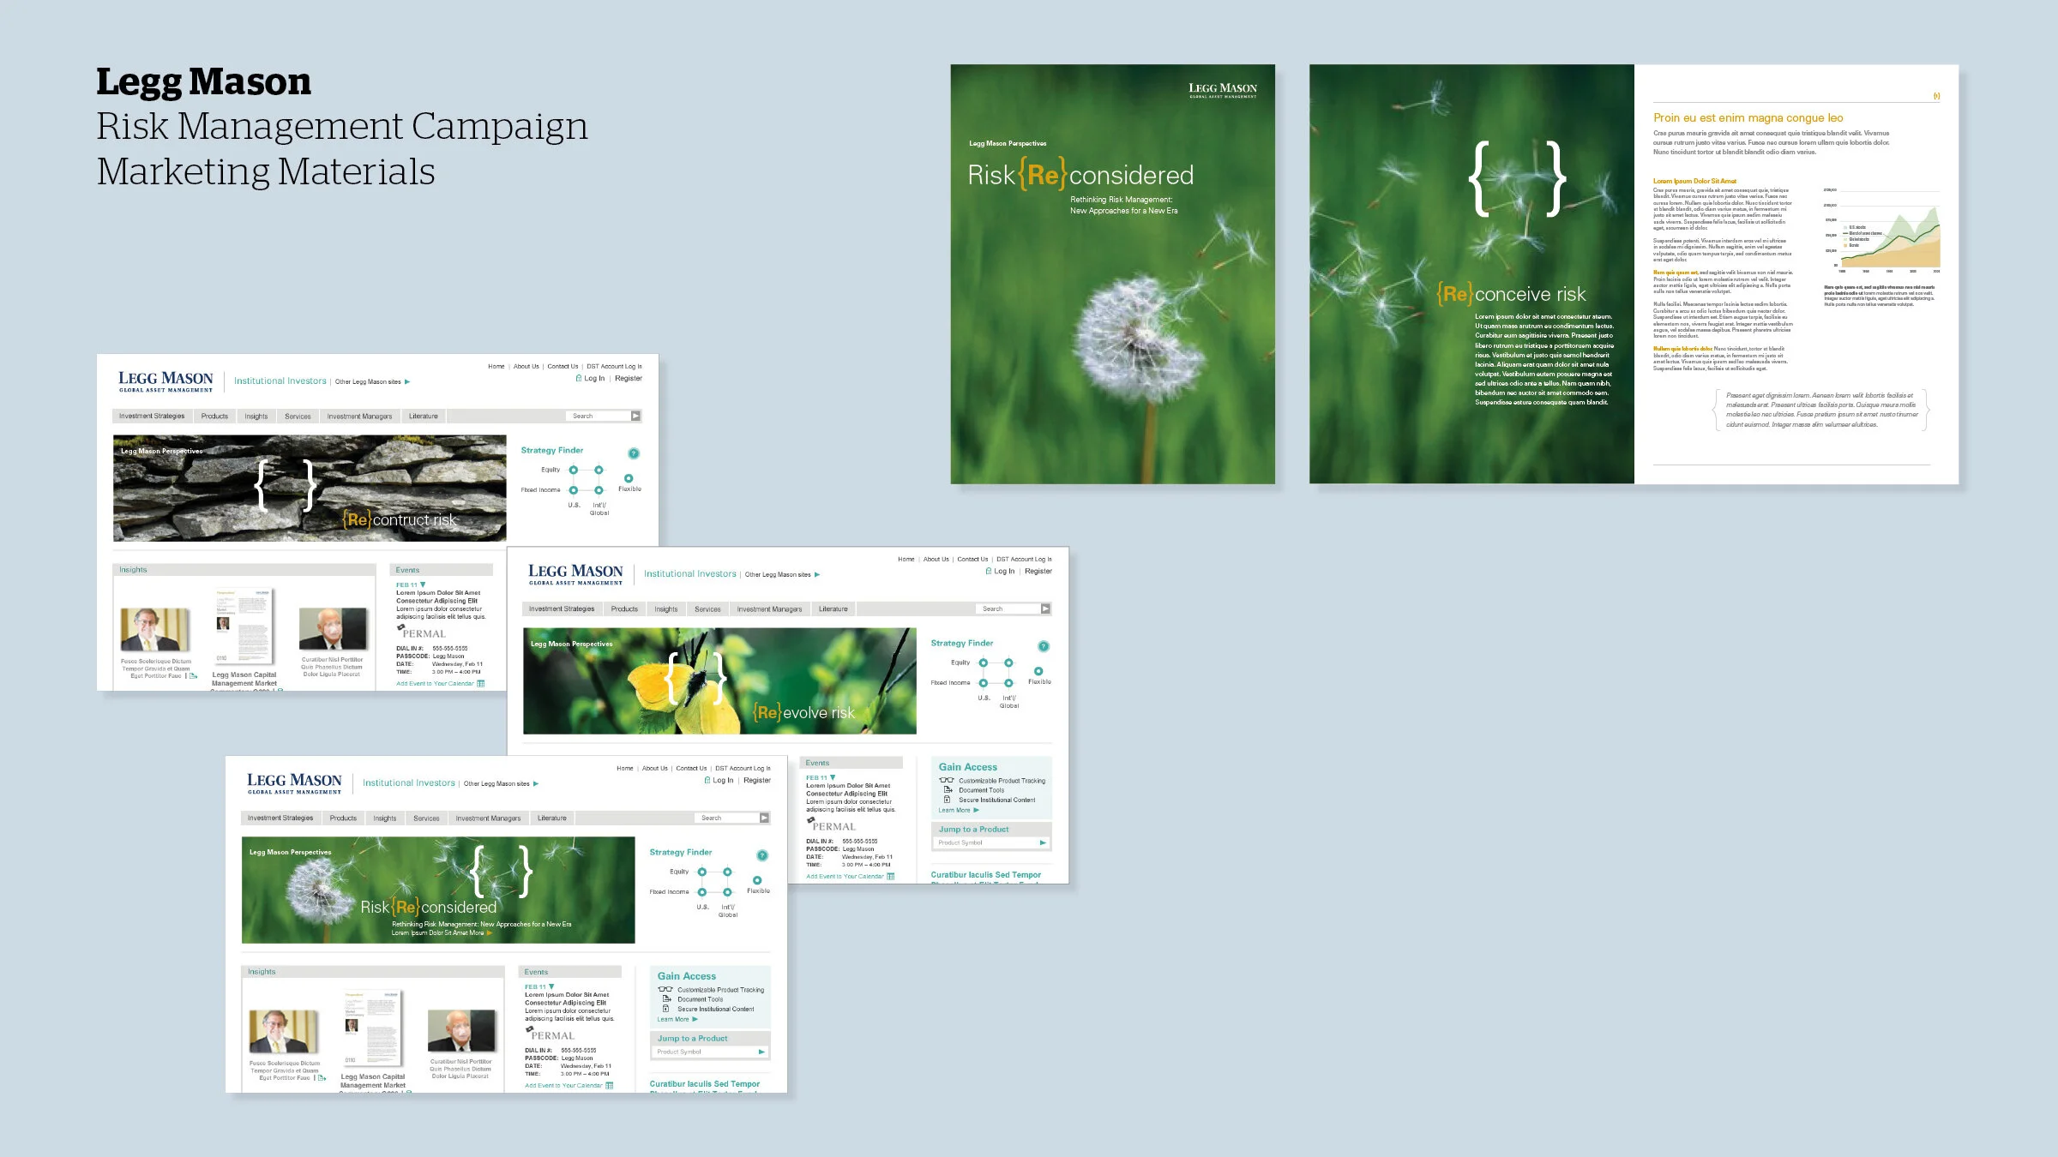Select Fixed Income Int'l/Global node, stone-wall mockup
This screenshot has height=1157, width=2058.
pyautogui.click(x=599, y=490)
